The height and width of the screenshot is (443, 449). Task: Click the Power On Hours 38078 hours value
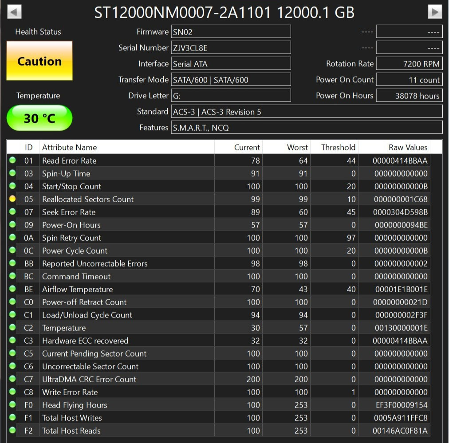pos(410,96)
